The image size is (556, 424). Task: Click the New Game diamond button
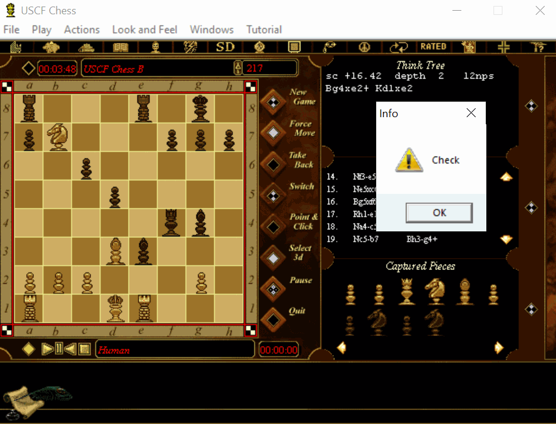coord(273,102)
